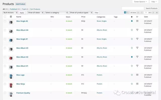Check the box for Woo Album #2
The height and width of the screenshot is (100, 161).
point(5,57)
